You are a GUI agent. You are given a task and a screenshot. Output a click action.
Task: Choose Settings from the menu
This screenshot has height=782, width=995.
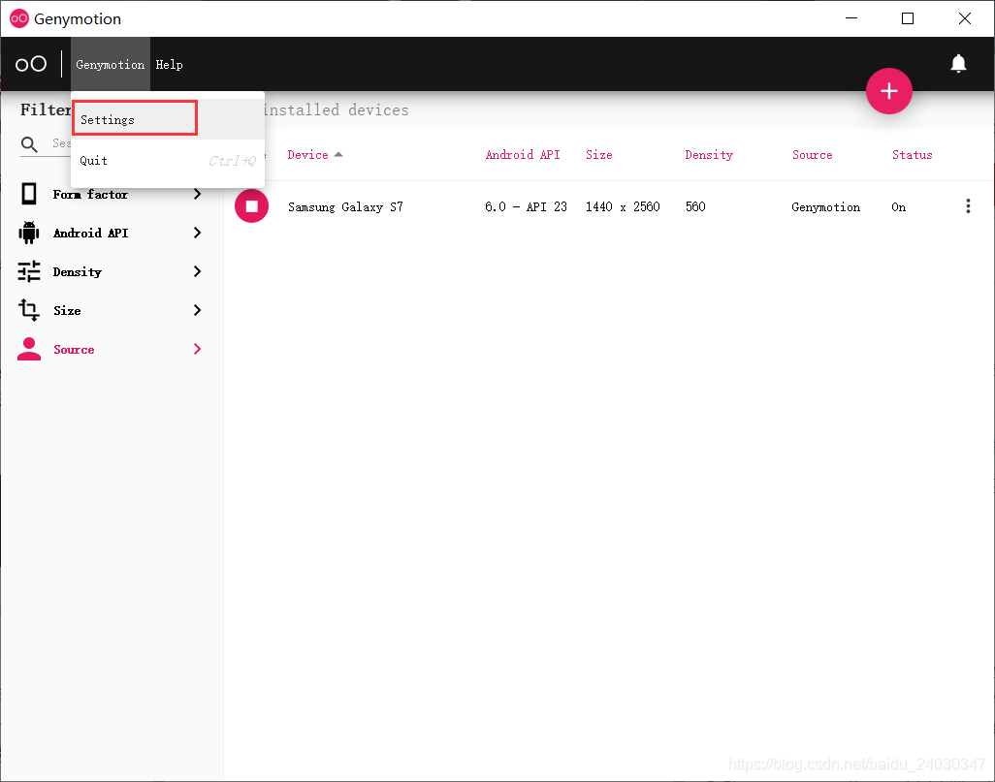168,119
